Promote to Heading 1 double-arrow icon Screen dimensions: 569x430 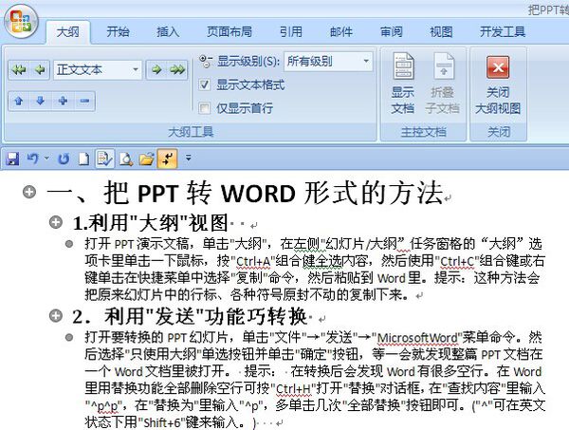19,69
